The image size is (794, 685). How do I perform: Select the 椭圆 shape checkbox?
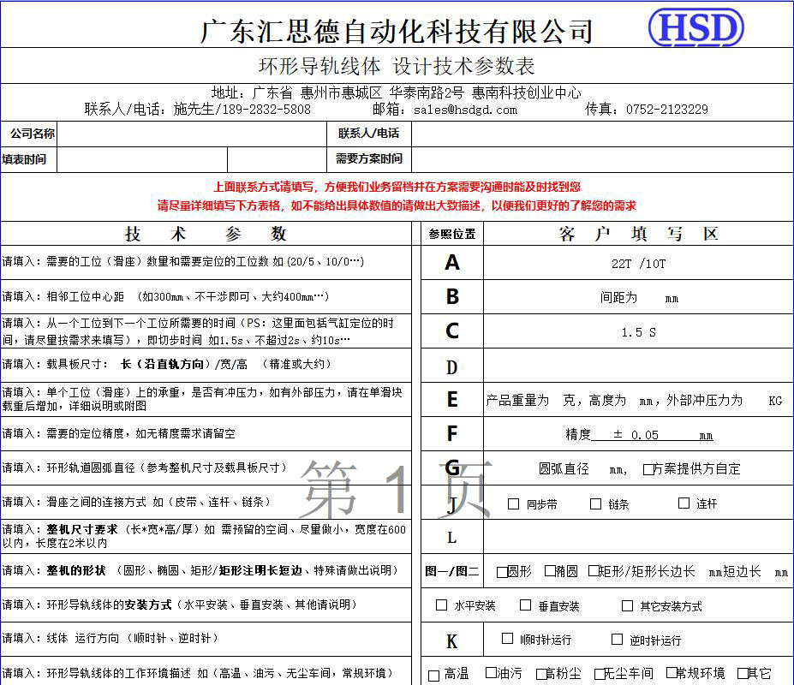pyautogui.click(x=550, y=571)
